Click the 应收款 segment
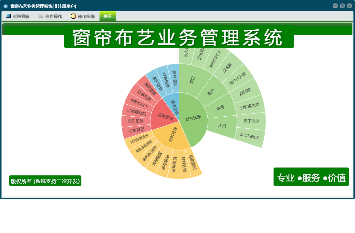Image resolution: width=355 pixels, height=233 pixels. [x=227, y=67]
